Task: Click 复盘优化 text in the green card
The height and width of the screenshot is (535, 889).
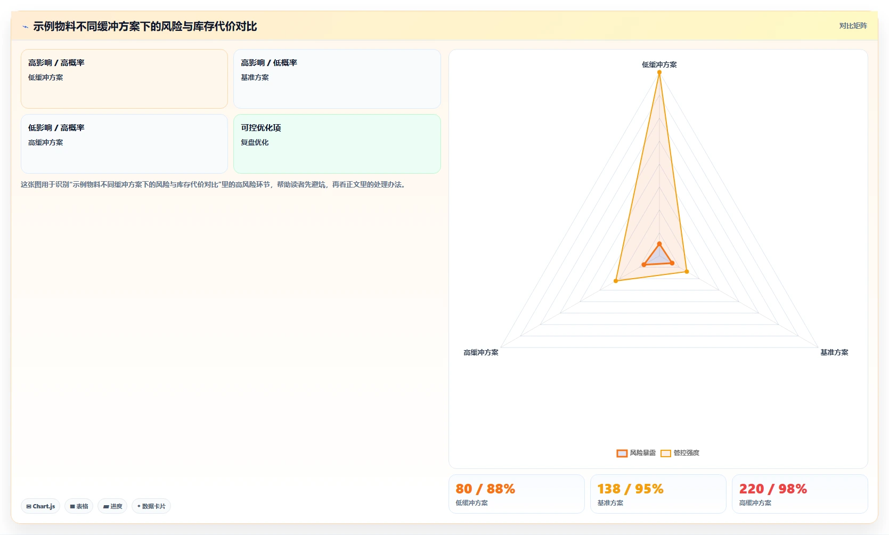Action: (x=255, y=142)
